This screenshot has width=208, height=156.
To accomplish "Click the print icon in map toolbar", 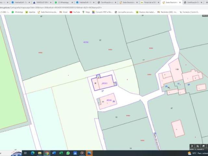I will click(203, 146).
